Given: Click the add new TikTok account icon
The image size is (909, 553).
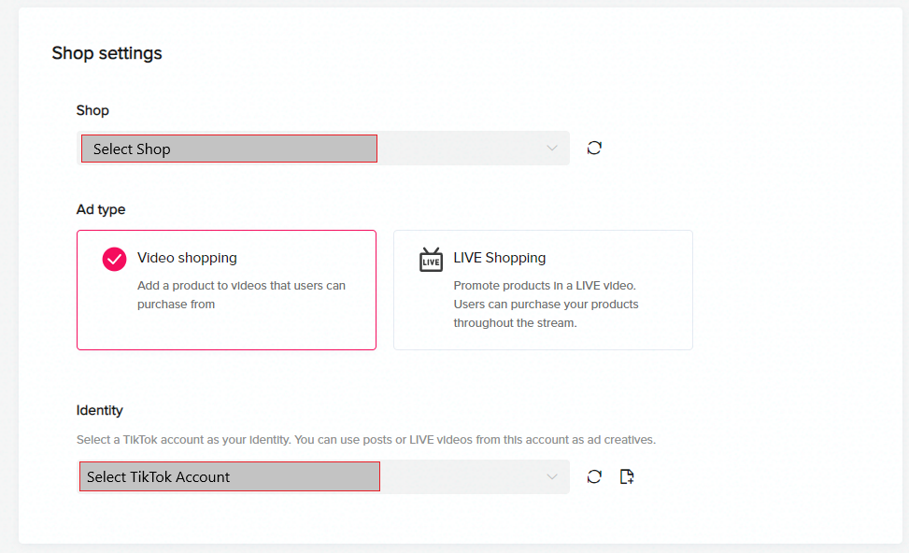Looking at the screenshot, I should tap(627, 476).
